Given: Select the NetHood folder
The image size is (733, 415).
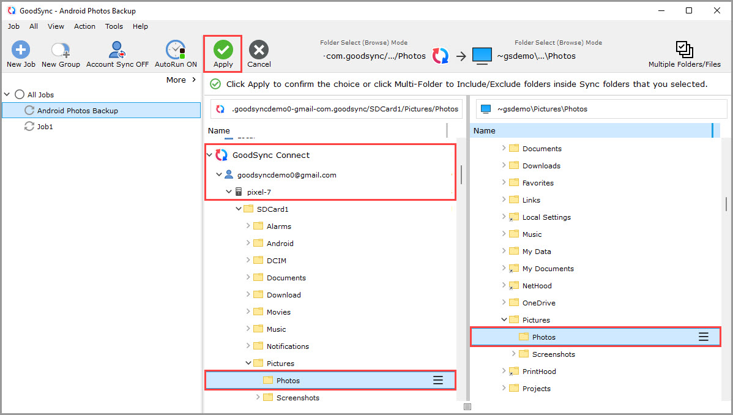Looking at the screenshot, I should coord(537,286).
